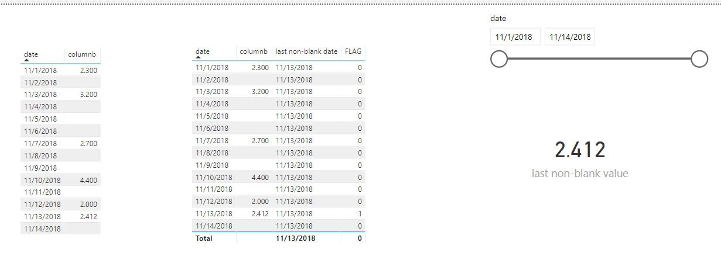Select 11/7/2018 in the left table

(x=40, y=143)
